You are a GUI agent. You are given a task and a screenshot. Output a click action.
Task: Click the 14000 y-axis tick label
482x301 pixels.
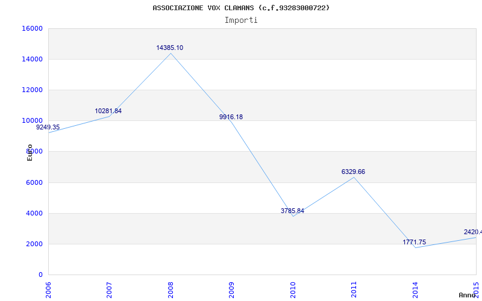click(33, 59)
